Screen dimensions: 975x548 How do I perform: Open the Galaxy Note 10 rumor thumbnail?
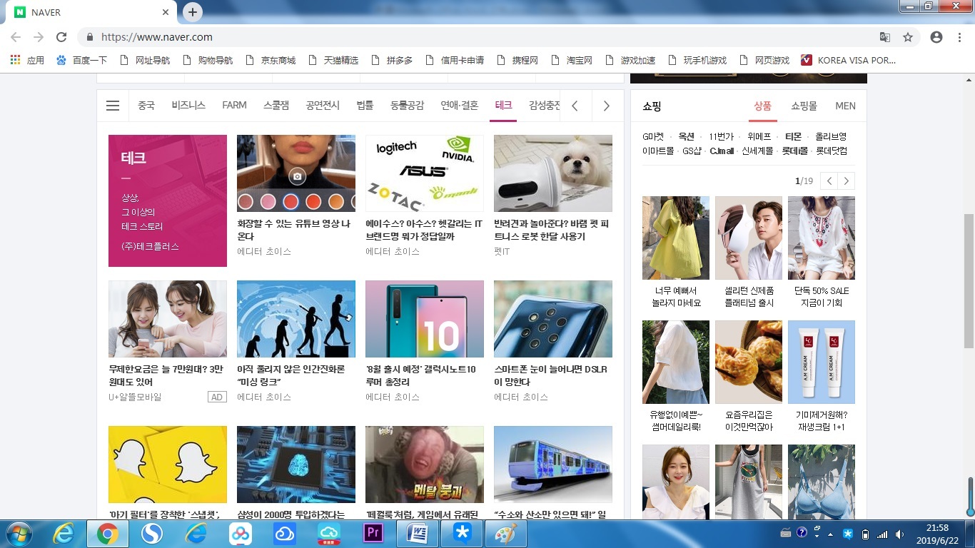tap(425, 319)
